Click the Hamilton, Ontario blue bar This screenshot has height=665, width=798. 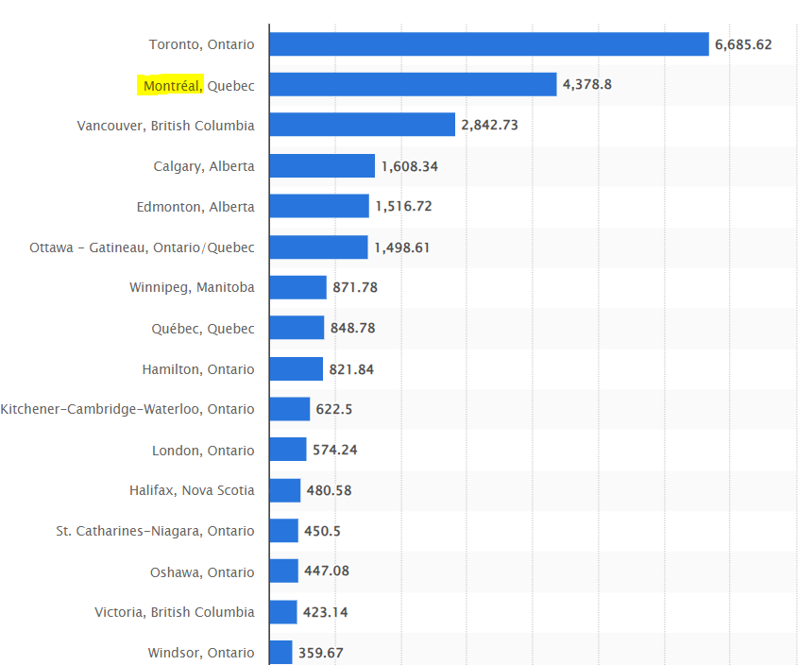click(x=296, y=369)
